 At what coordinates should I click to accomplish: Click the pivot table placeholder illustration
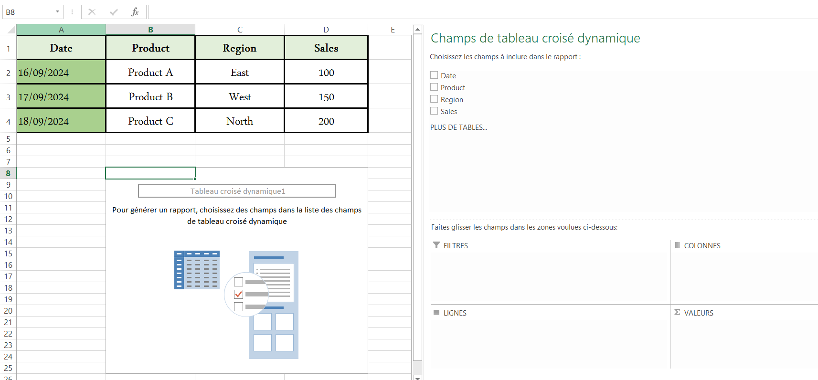pyautogui.click(x=236, y=305)
